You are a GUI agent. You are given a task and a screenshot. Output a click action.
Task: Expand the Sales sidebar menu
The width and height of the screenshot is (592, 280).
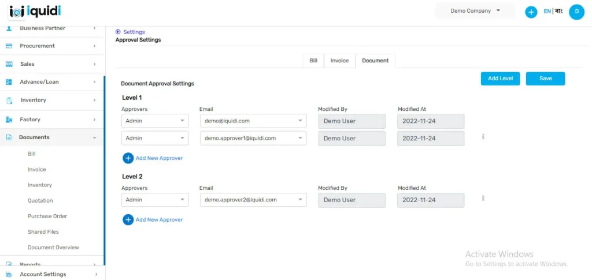click(x=94, y=64)
